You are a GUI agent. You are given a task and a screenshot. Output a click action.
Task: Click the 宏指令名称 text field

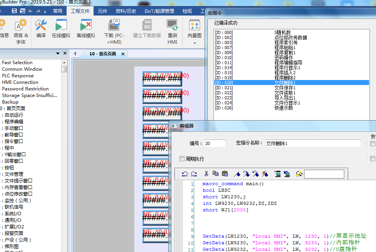coord(313,143)
